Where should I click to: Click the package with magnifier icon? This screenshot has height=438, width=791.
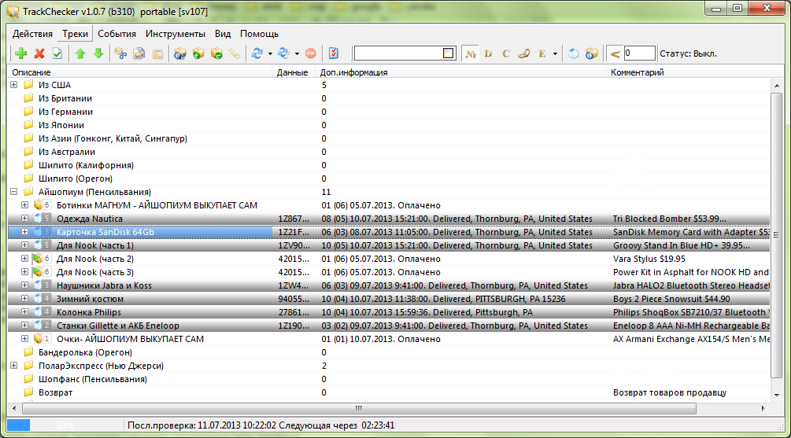180,53
